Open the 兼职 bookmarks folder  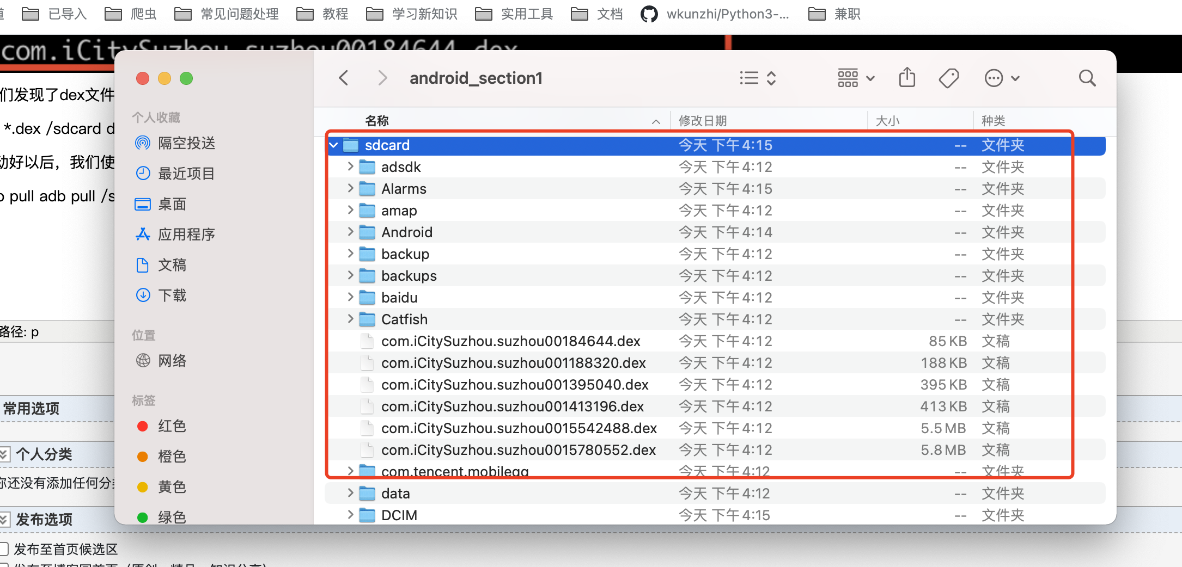[x=834, y=14]
